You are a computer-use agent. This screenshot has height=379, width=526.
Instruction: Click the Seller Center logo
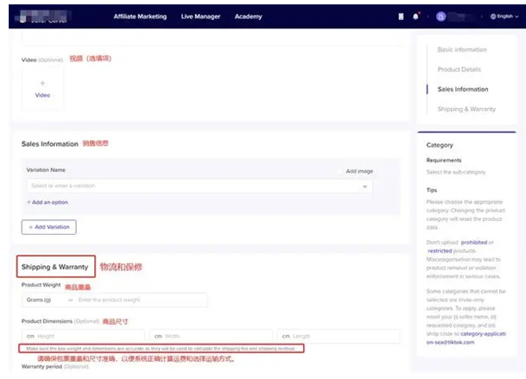click(45, 16)
